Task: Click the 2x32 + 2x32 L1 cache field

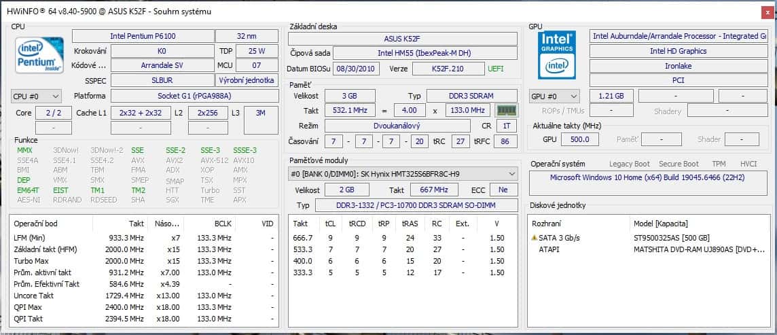Action: tap(141, 113)
